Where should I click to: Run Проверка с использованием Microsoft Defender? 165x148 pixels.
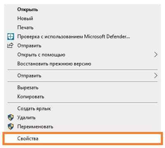pos(73,37)
